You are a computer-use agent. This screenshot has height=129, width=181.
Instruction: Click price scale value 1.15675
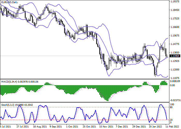pos(175,36)
